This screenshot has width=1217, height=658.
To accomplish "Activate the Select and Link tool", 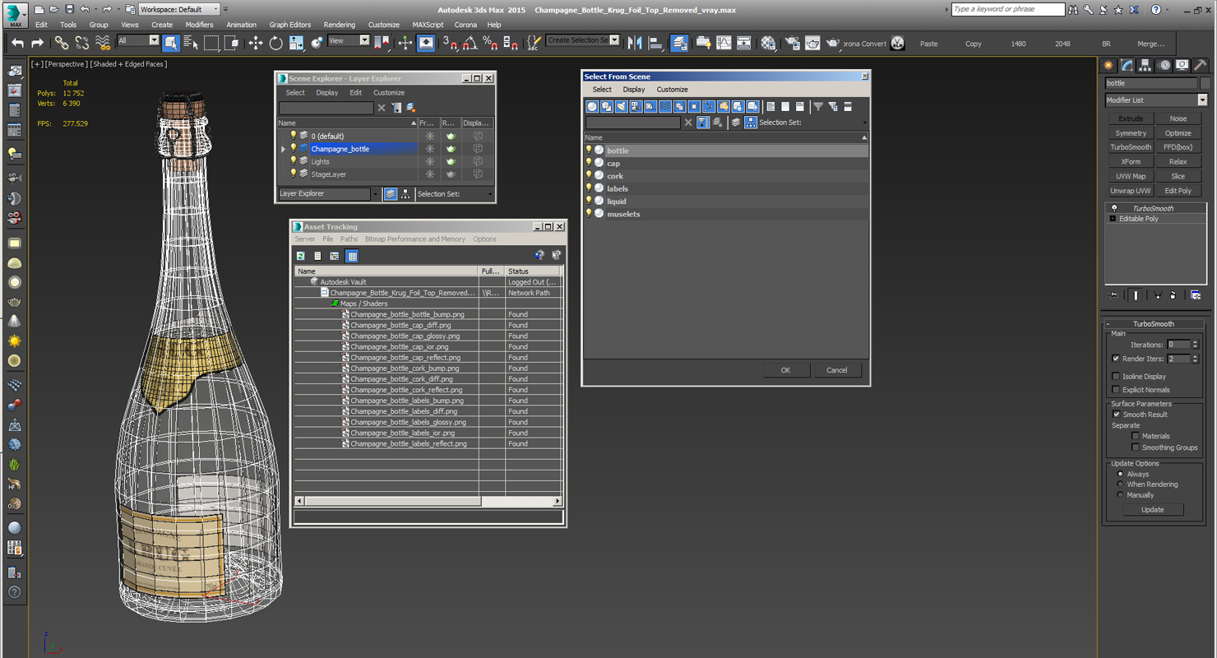I will pos(62,43).
